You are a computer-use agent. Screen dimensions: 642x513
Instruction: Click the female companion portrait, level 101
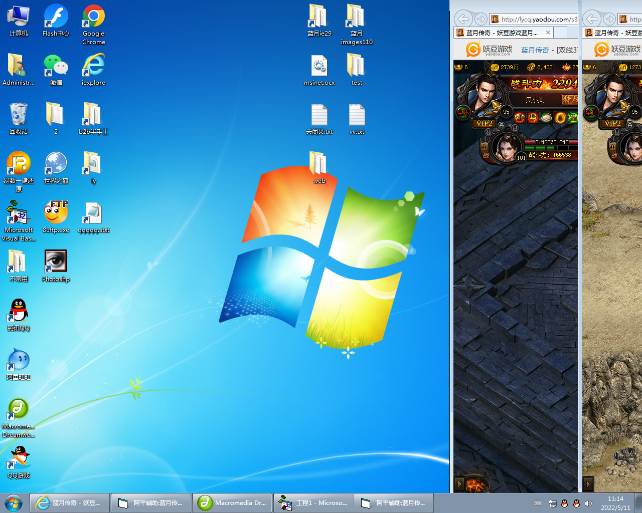[x=507, y=146]
